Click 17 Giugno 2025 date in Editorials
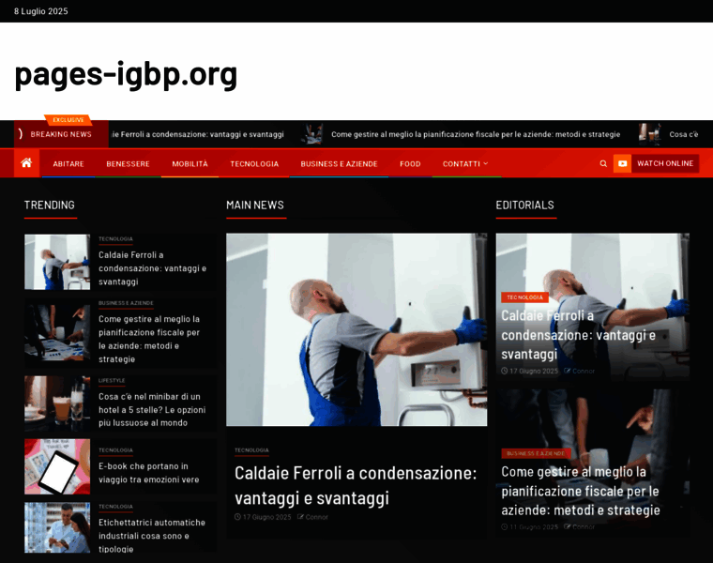The width and height of the screenshot is (713, 563). pyautogui.click(x=534, y=371)
